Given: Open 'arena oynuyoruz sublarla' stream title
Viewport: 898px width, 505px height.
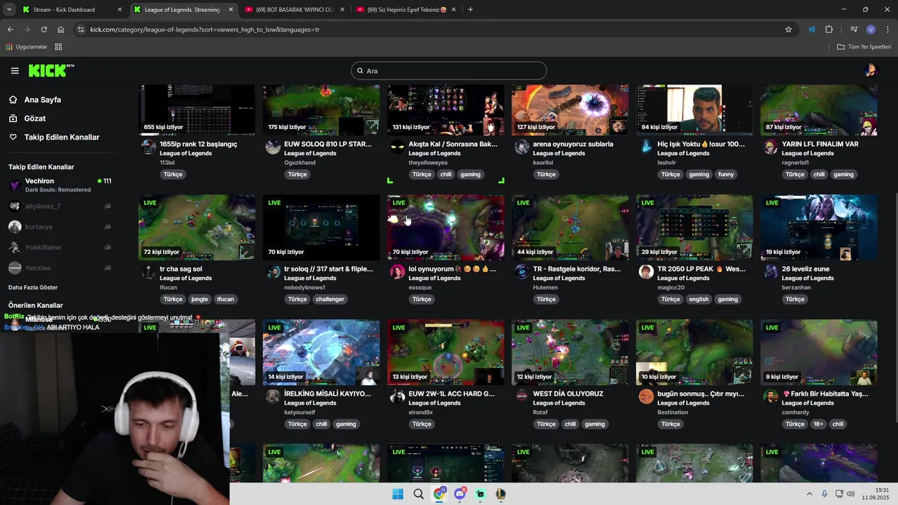Looking at the screenshot, I should pos(573,144).
